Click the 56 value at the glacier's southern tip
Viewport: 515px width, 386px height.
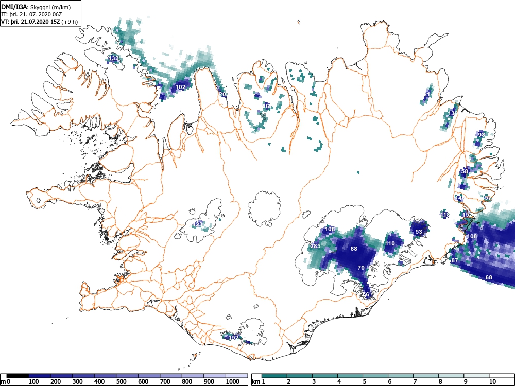pos(366,294)
